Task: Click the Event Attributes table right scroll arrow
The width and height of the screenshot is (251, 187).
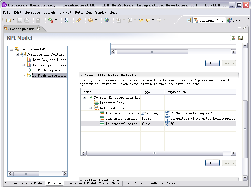Action: [x=233, y=153]
